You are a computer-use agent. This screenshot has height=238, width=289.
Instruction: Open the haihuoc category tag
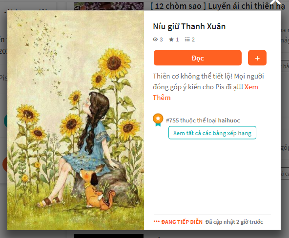tap(229, 120)
